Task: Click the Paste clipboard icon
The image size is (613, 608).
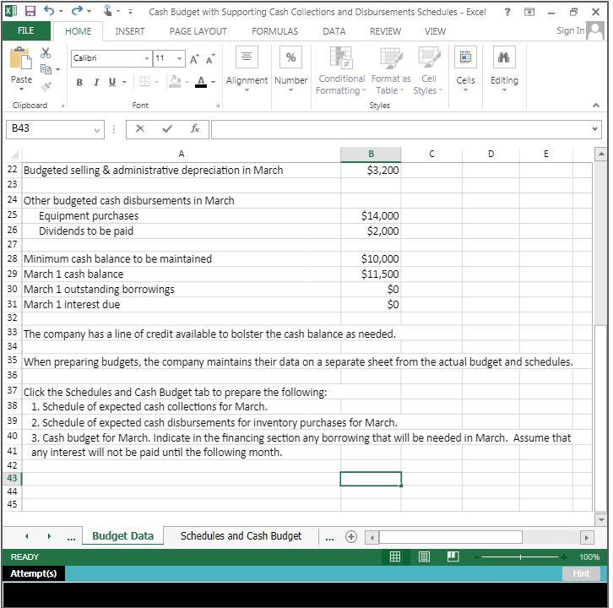Action: pos(21,58)
